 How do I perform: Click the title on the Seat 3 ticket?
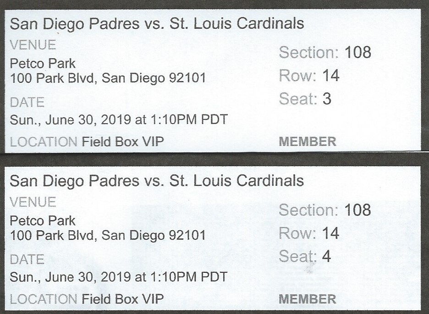(x=157, y=24)
